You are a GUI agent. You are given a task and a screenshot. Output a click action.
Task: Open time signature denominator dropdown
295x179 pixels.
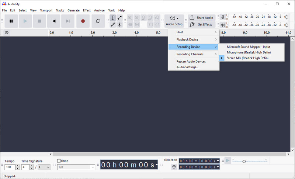pyautogui.click(x=44, y=167)
